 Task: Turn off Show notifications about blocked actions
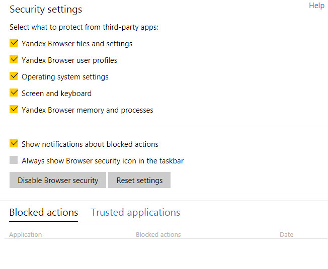[x=14, y=144]
